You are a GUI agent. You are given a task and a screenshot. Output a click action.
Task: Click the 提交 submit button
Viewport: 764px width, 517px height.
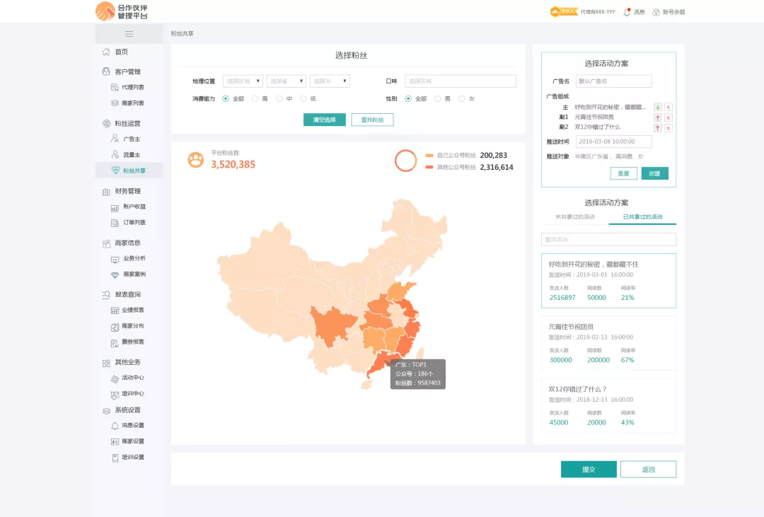tap(589, 470)
